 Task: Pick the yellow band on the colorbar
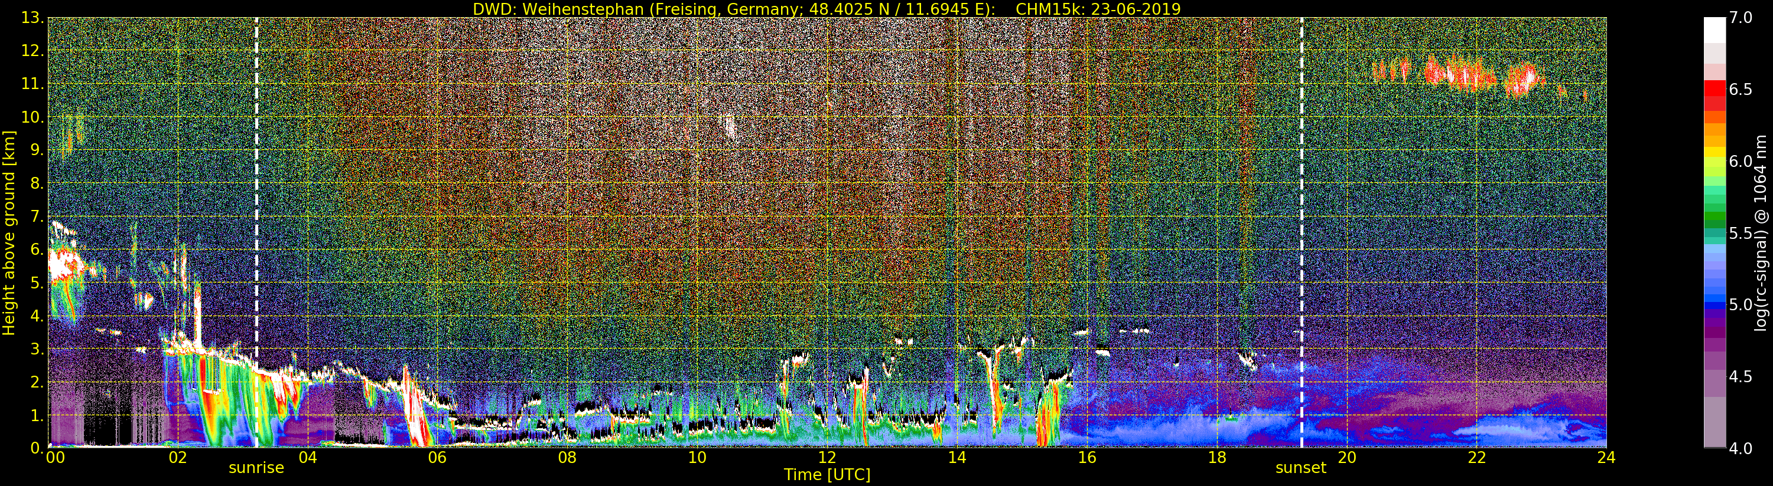1715,152
